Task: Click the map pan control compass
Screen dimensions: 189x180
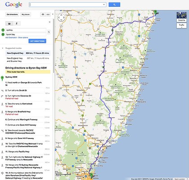Action: click(x=61, y=18)
